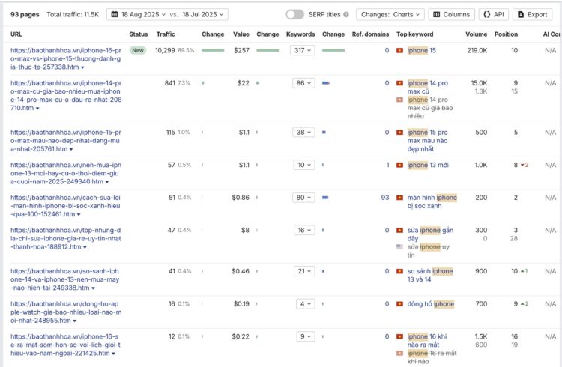Click the caret after 257338.htm URL
Screen dimensions: 562x367
tap(82, 67)
